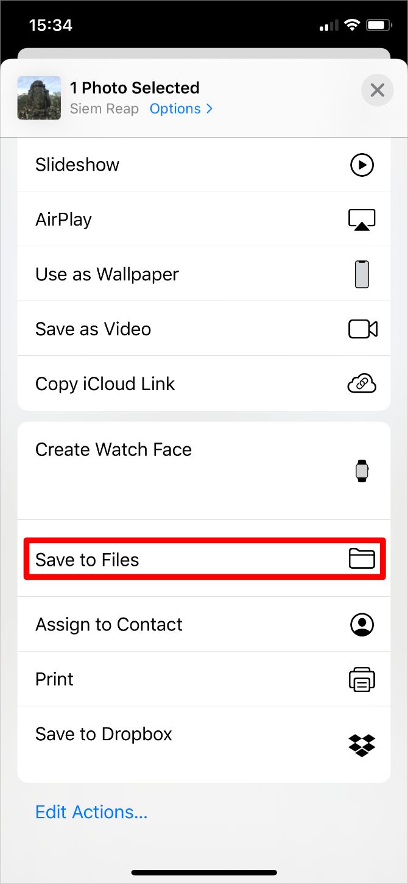
Task: Tap the printer icon
Action: [362, 679]
